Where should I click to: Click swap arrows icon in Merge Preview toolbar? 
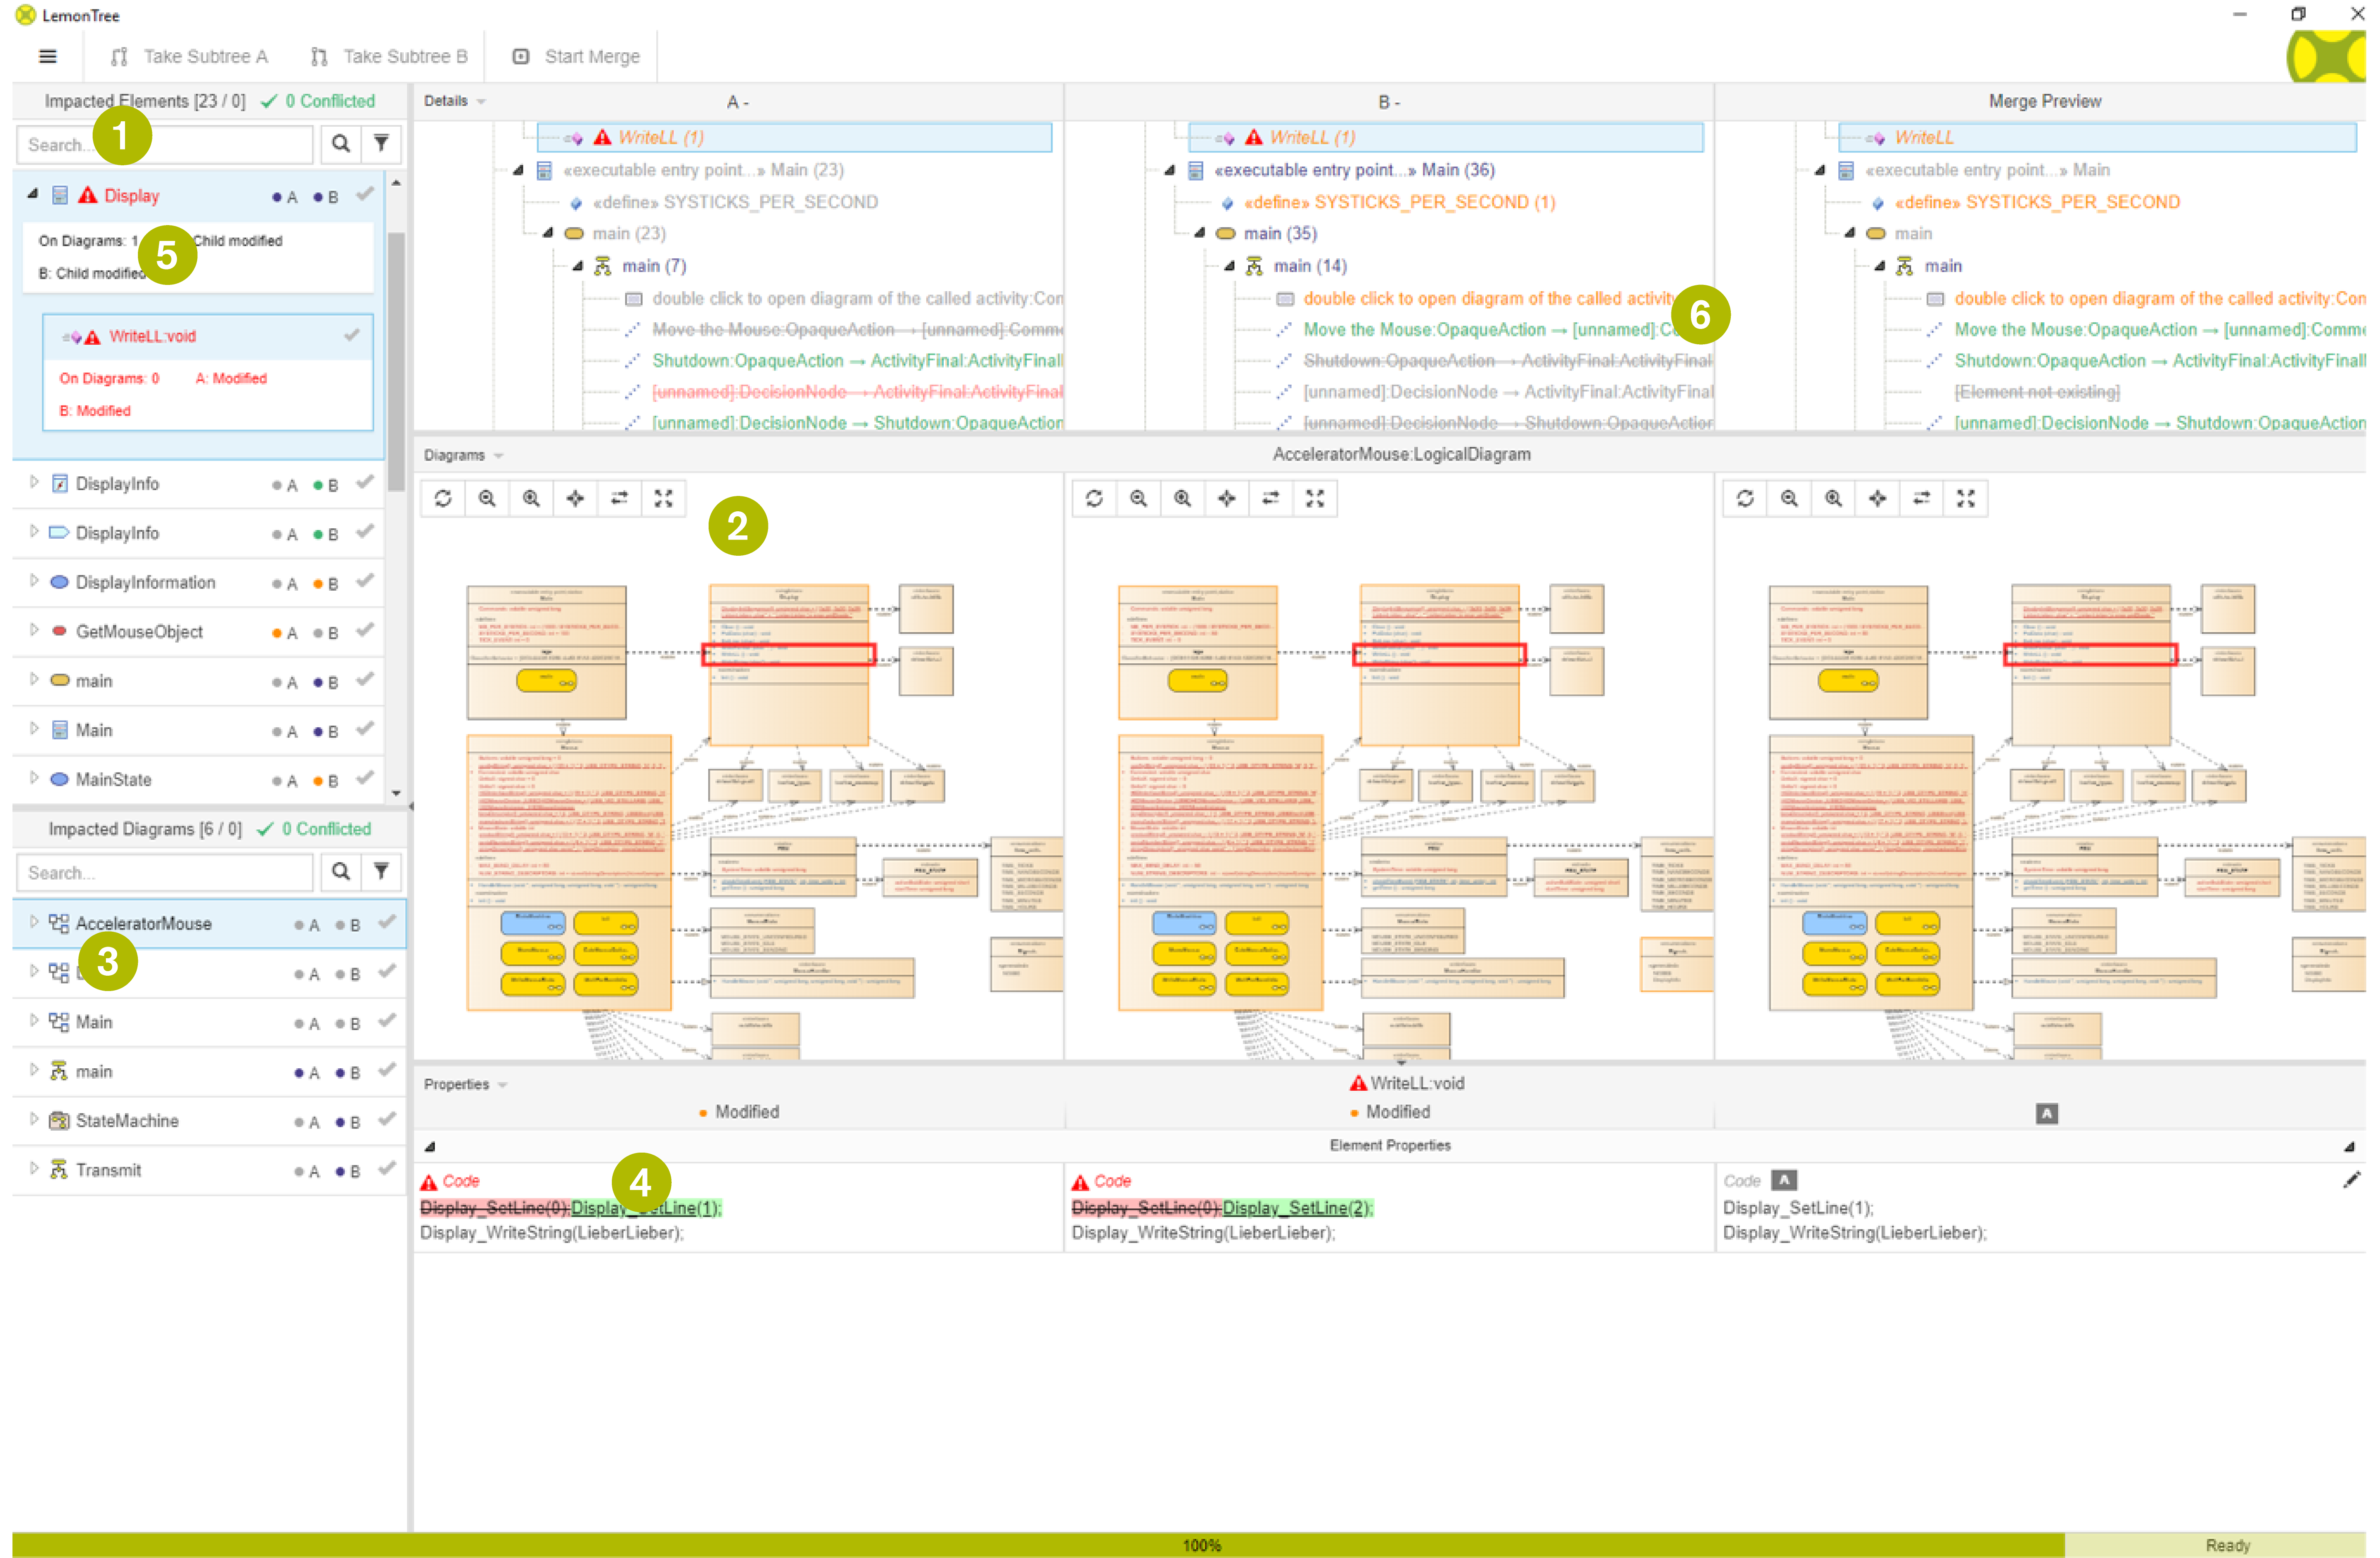tap(1921, 498)
